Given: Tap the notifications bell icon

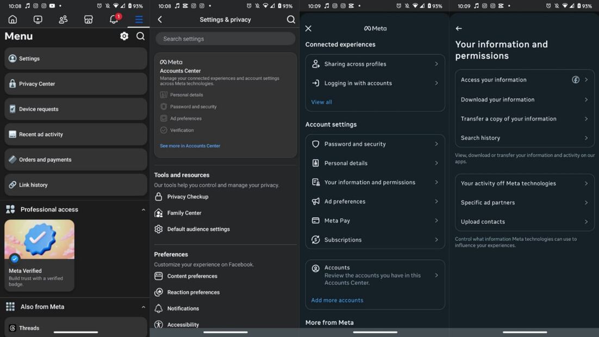Looking at the screenshot, I should coord(114,20).
